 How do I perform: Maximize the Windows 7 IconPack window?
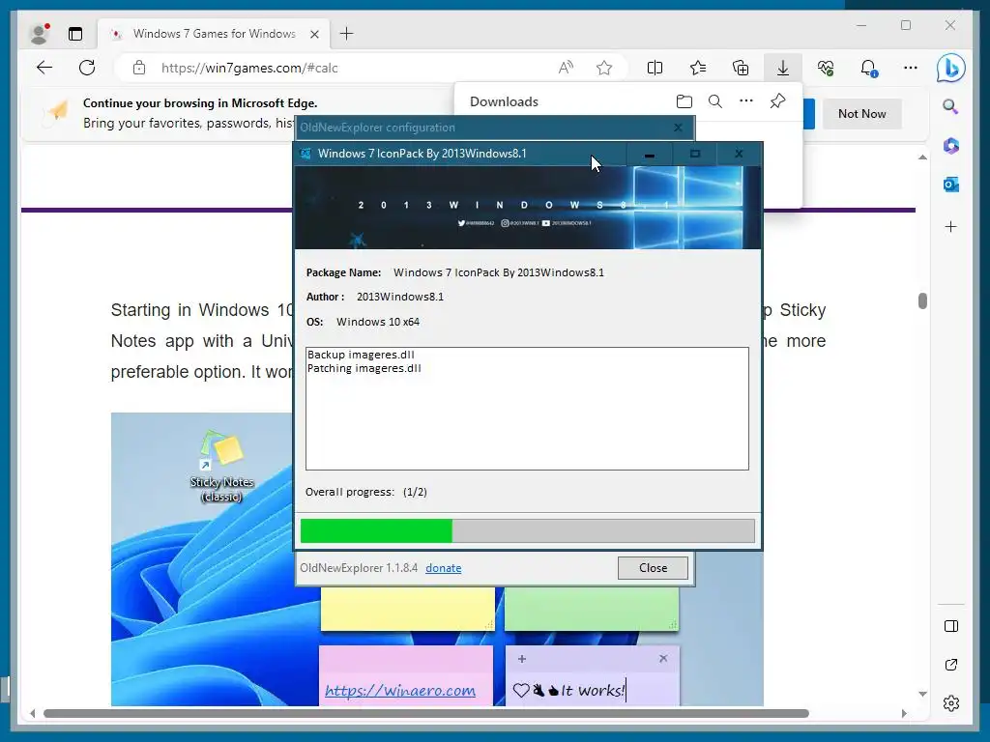[x=695, y=154]
